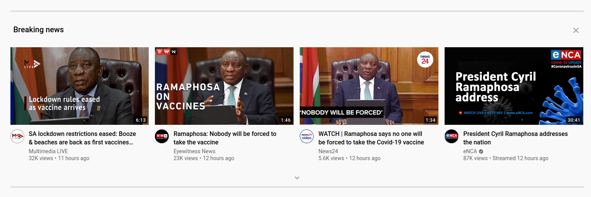Viewport: 591px width, 197px height.
Task: Play 'Ramaphosa on Vaccines' thumbnail
Action: pos(224,86)
